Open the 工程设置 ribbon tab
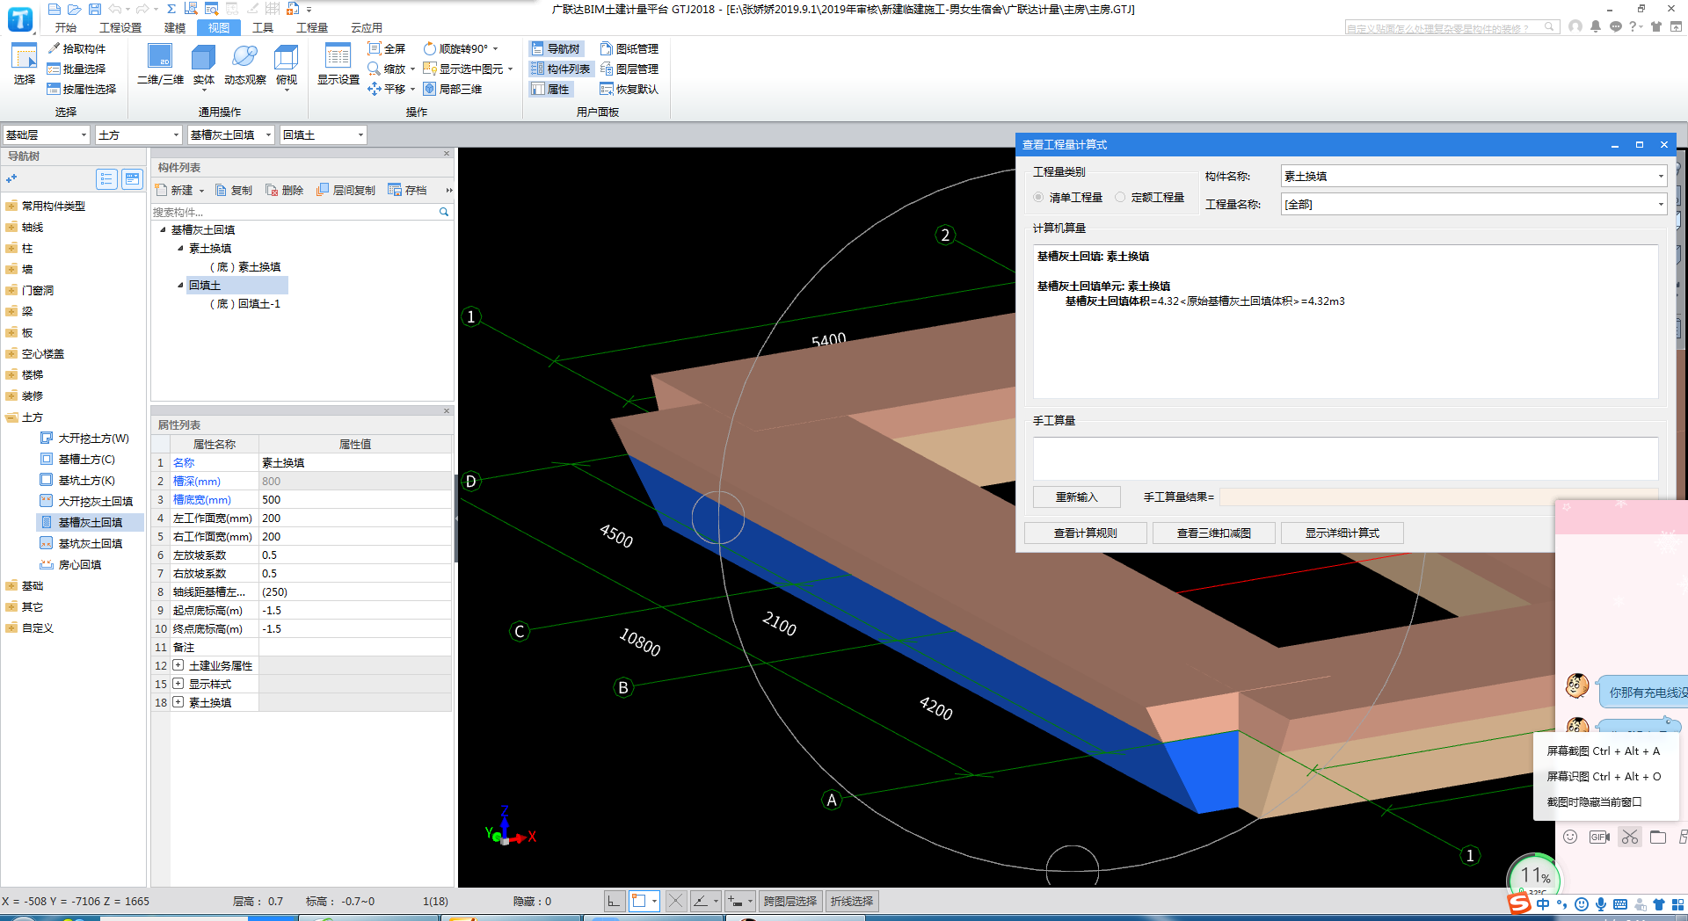 [x=120, y=27]
